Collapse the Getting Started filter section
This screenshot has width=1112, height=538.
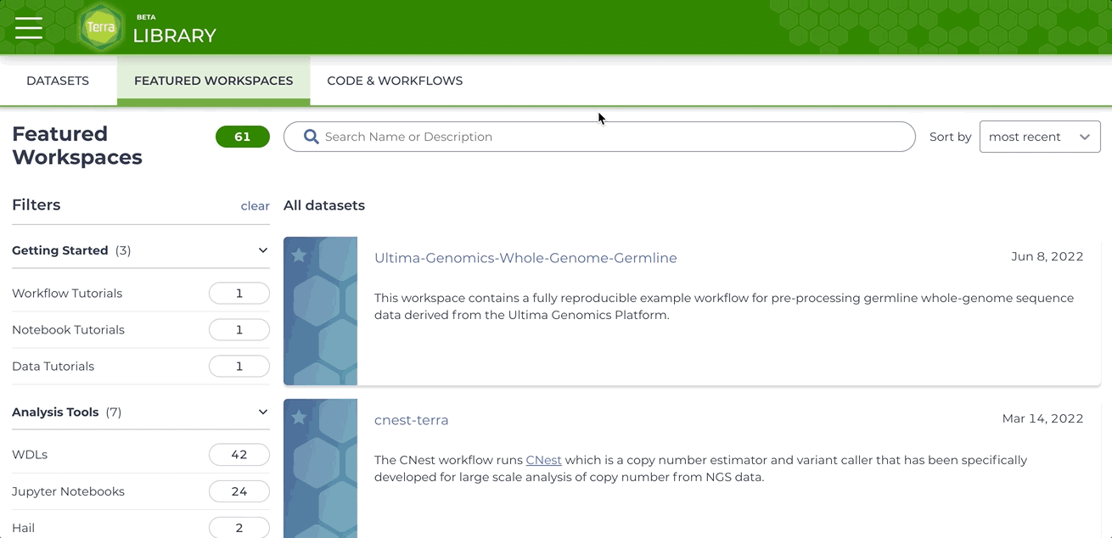coord(262,250)
